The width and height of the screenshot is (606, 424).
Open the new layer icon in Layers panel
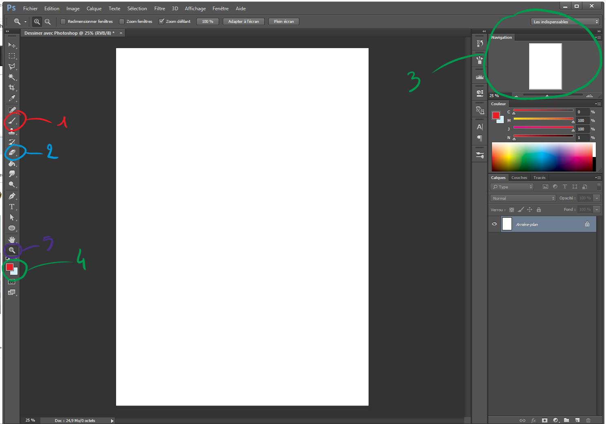tap(577, 420)
